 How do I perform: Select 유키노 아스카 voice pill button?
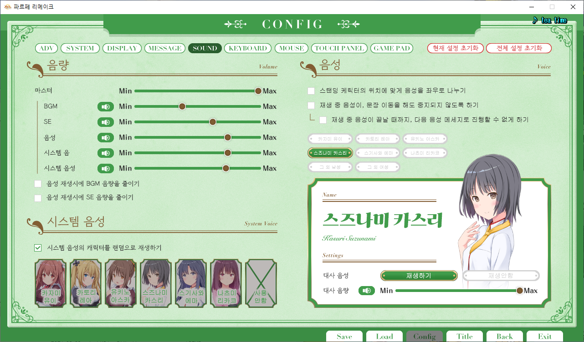(x=425, y=139)
